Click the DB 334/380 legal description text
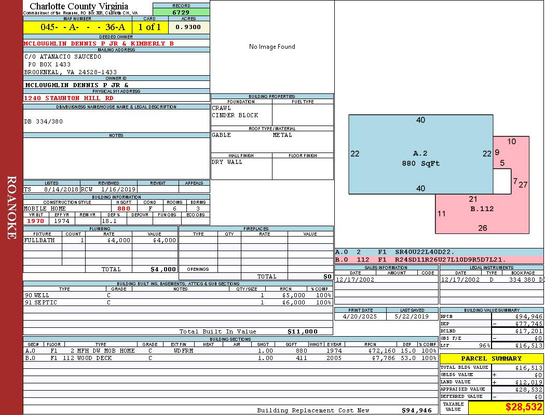The width and height of the screenshot is (545, 415). coord(44,121)
